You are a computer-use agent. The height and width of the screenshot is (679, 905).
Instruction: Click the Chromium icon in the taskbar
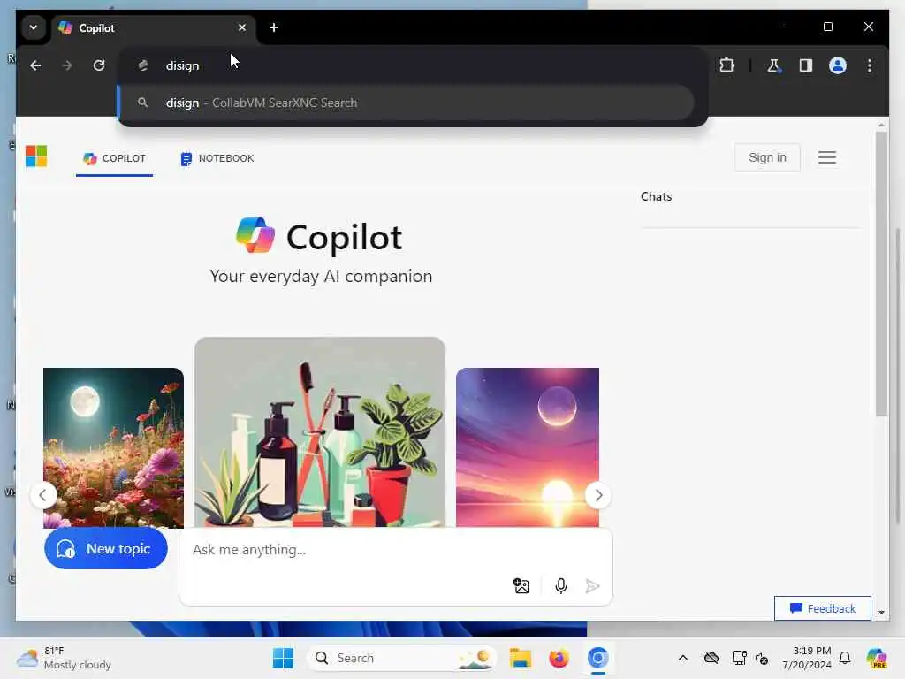(598, 658)
